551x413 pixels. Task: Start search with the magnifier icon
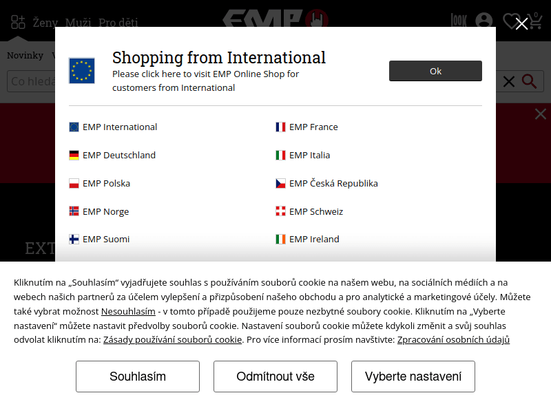click(x=529, y=81)
